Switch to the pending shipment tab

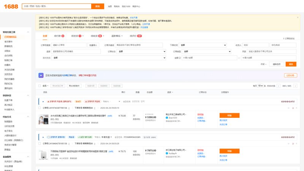click(x=77, y=36)
